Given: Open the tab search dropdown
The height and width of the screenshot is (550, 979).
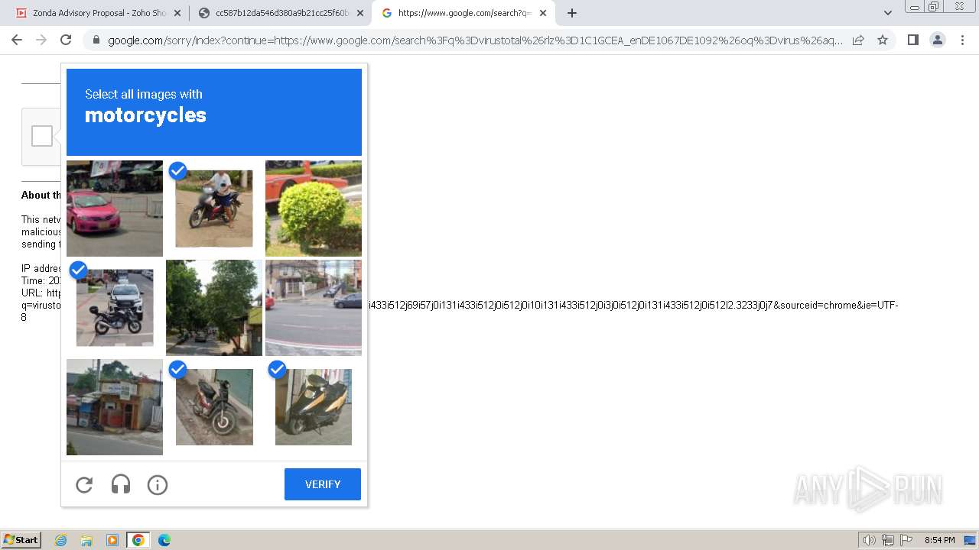Looking at the screenshot, I should coord(887,13).
